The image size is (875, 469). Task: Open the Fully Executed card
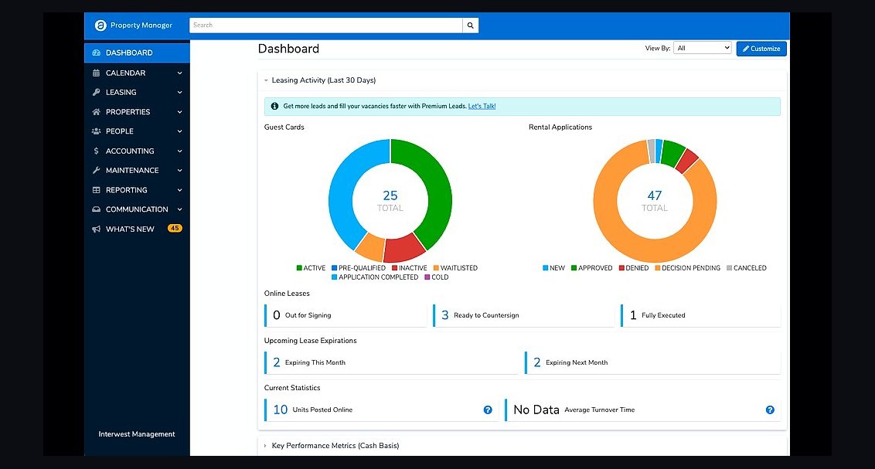pyautogui.click(x=700, y=316)
